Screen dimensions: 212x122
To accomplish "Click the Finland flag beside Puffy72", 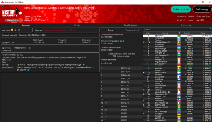I will point(179,98).
